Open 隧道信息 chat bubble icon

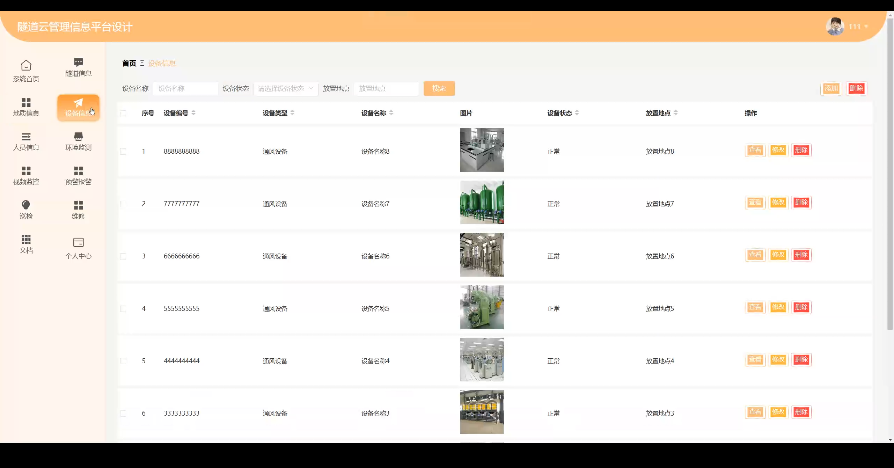78,63
